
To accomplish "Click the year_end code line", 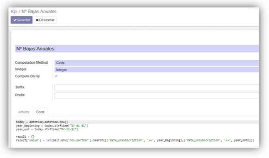I will click(x=47, y=129).
